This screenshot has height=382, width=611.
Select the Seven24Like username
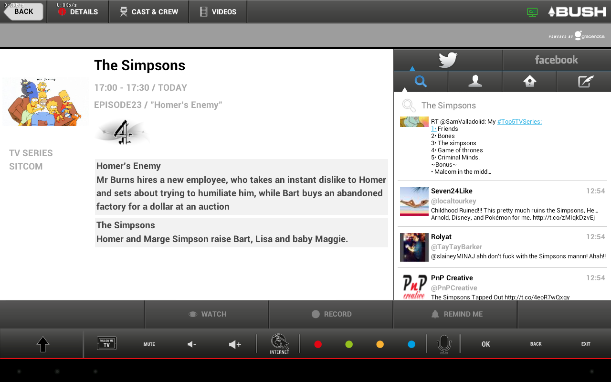452,191
